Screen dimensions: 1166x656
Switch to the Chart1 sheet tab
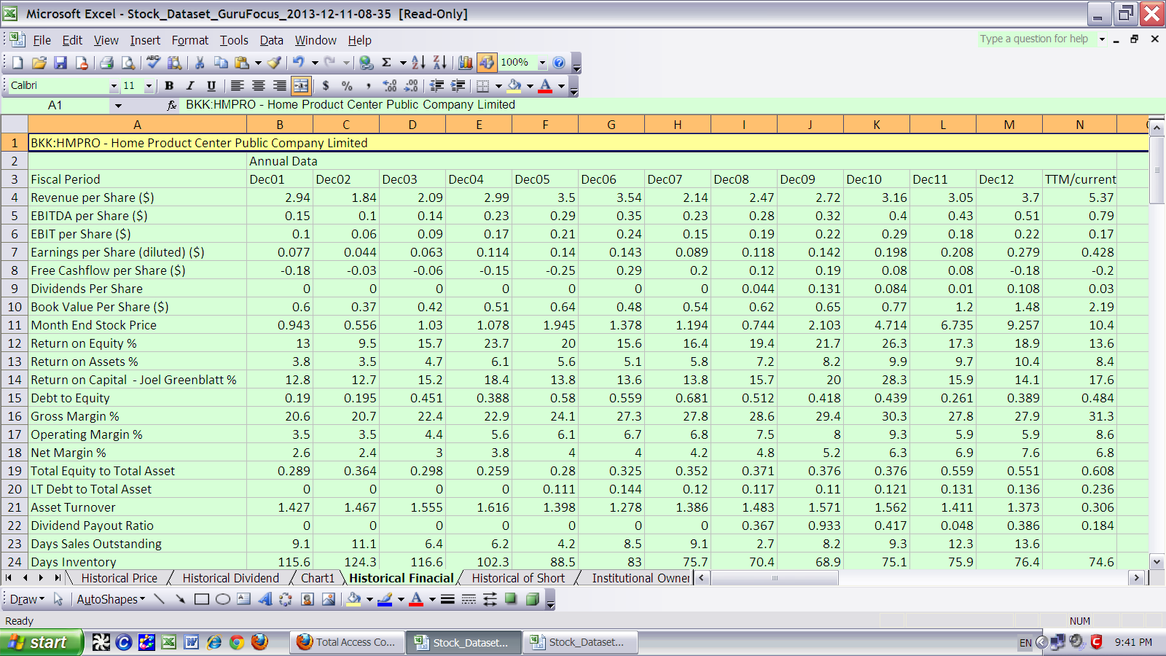click(x=318, y=578)
